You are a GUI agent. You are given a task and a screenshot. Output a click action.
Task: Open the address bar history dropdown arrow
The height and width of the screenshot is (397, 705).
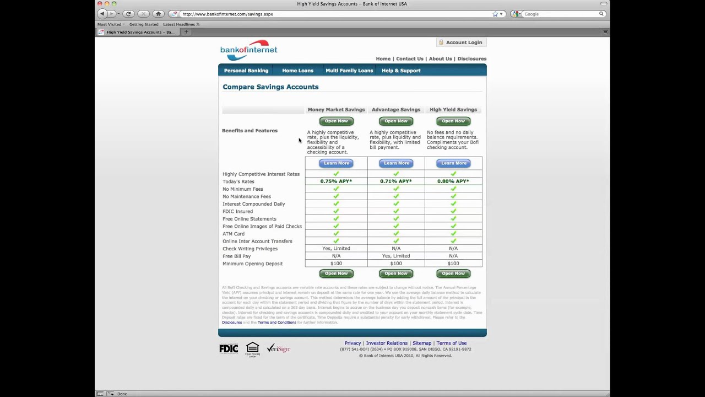click(501, 14)
